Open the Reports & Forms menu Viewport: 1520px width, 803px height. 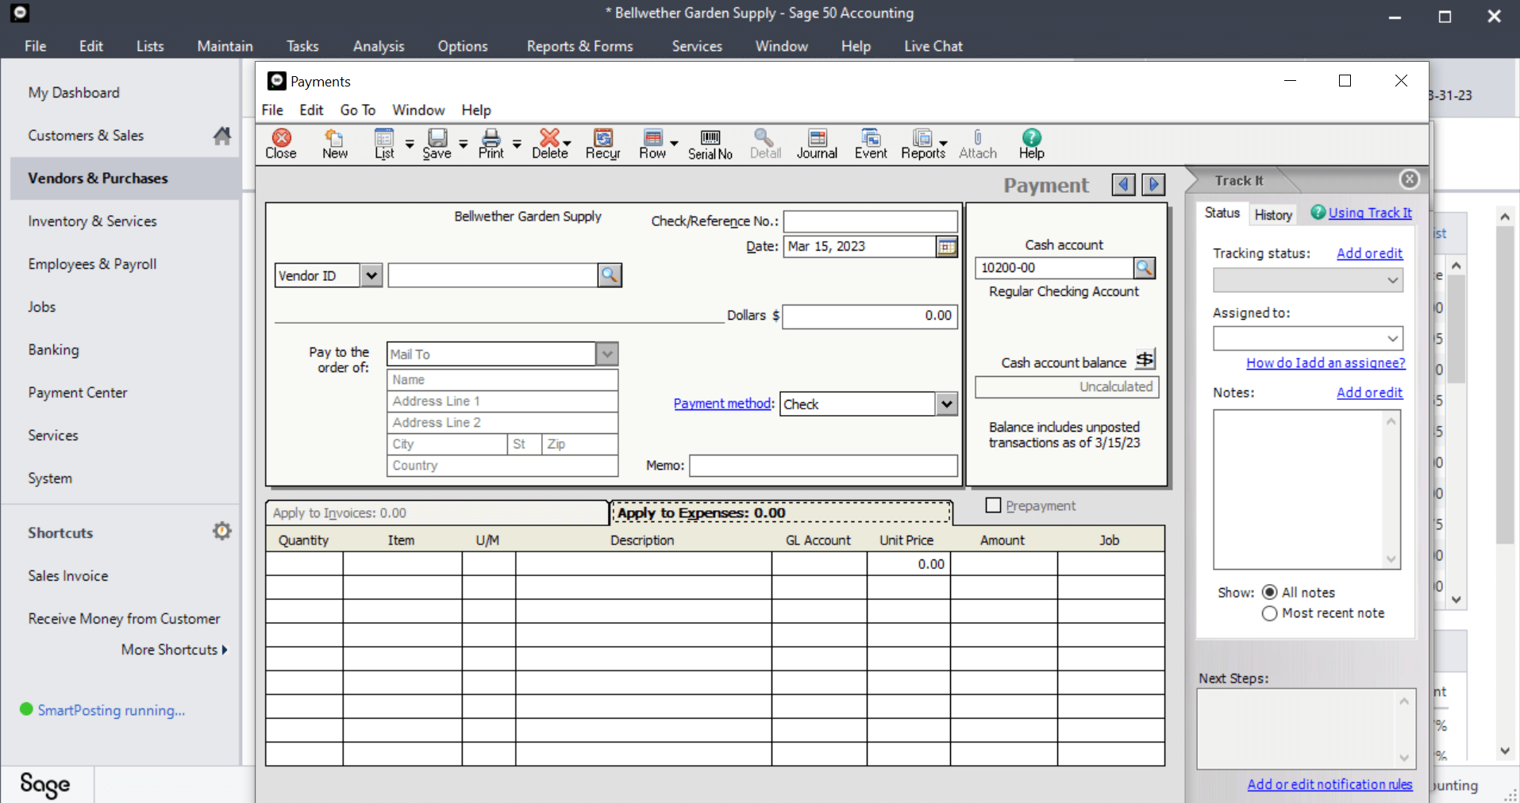coord(579,46)
